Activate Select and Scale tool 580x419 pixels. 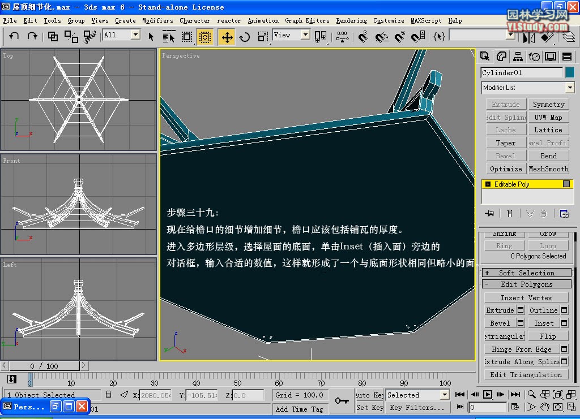[263, 37]
